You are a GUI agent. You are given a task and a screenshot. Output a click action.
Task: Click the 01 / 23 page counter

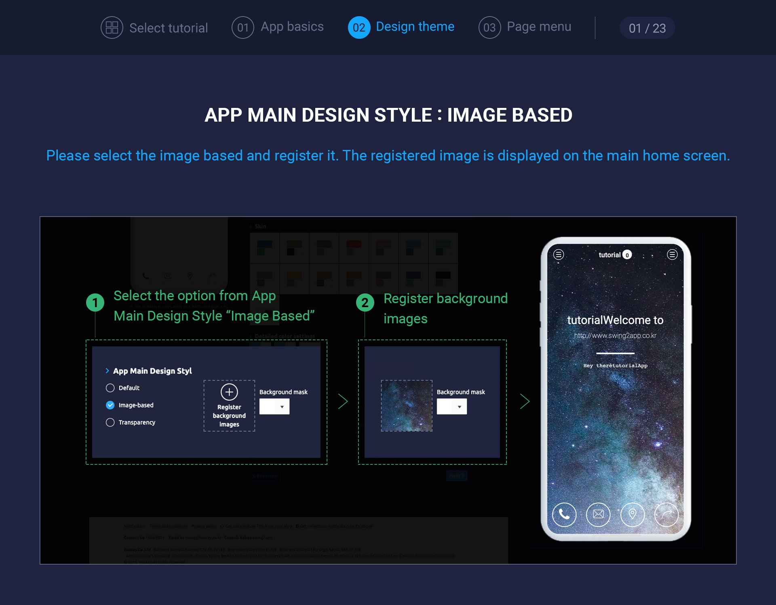click(x=647, y=28)
